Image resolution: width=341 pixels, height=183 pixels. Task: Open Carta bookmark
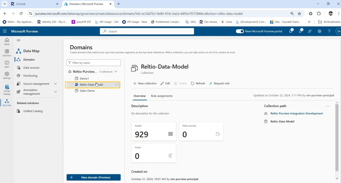pyautogui.click(x=226, y=22)
